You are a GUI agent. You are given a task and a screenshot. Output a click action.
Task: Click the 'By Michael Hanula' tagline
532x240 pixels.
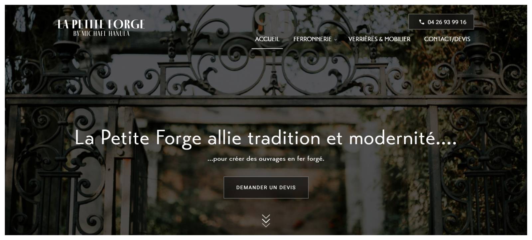[x=101, y=33]
